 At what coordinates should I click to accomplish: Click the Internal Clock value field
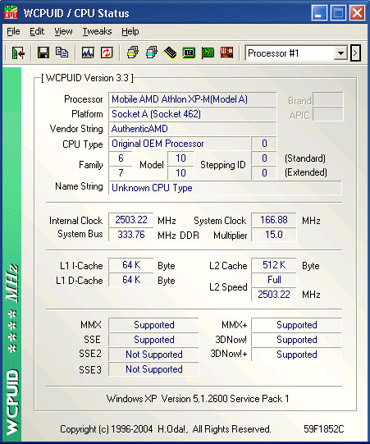(130, 220)
